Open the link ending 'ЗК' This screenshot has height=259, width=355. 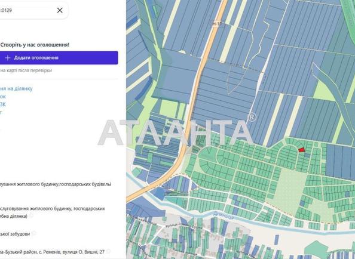pyautogui.click(x=3, y=104)
